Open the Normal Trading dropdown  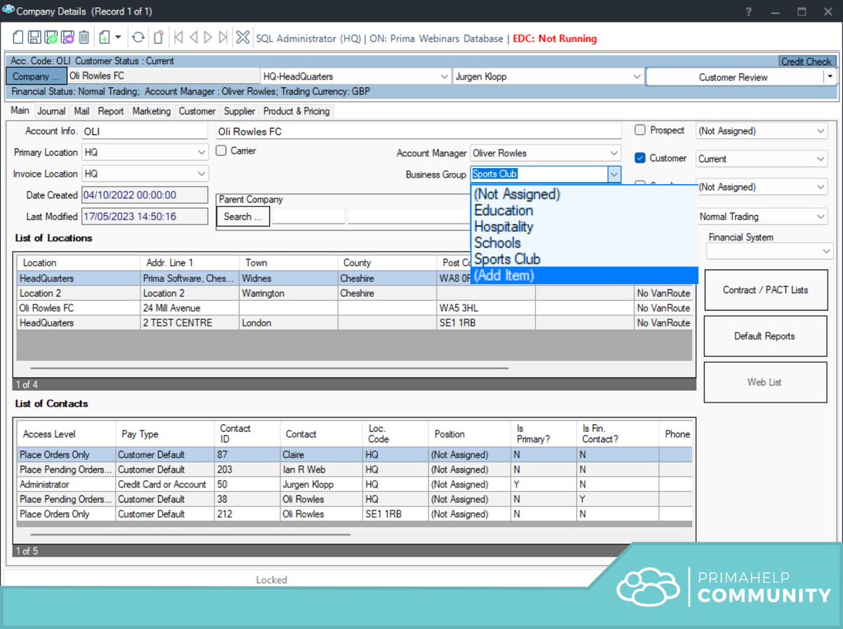821,216
